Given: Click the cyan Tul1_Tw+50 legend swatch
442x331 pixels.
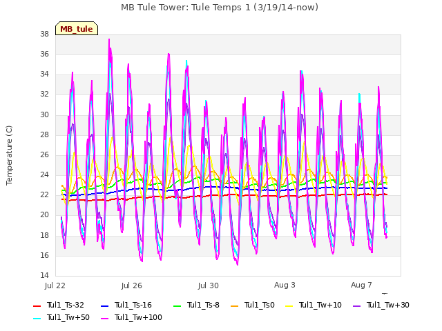Looking at the screenshot, I should [37, 318].
